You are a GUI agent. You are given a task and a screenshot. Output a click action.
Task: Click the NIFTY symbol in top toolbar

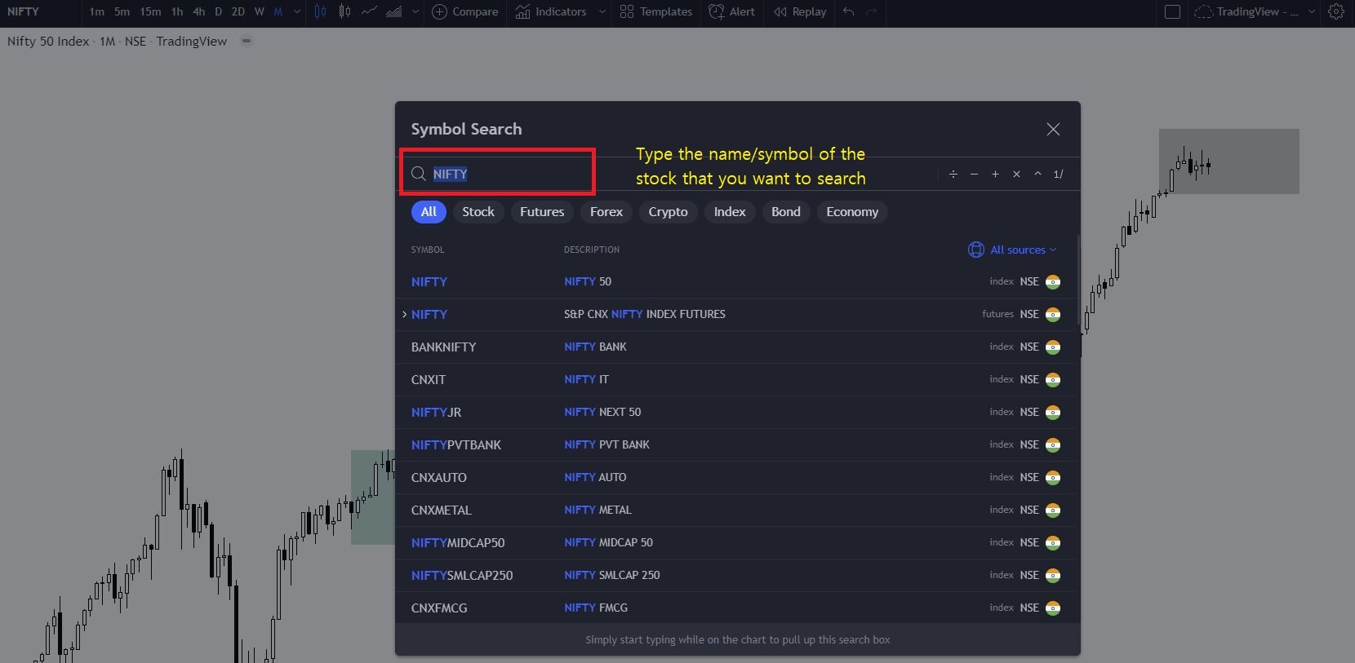coord(23,11)
